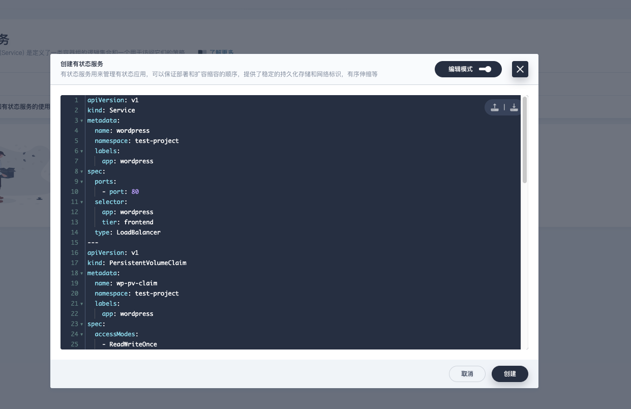Click 'app: wordpress' on line 12

[x=128, y=212]
